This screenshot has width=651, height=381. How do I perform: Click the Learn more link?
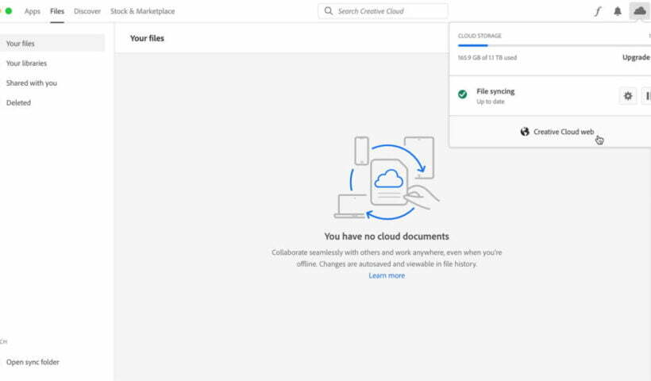click(x=387, y=275)
